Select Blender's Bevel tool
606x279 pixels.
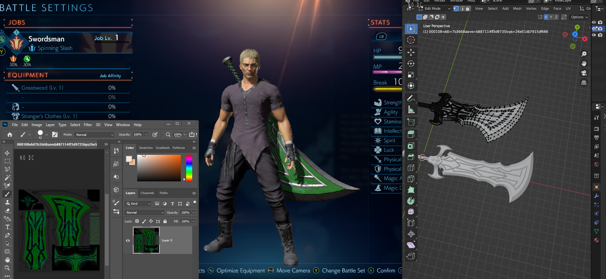[411, 157]
